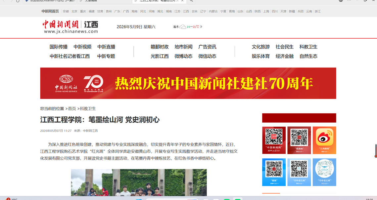Viewport: 377px width, 200px height.
Task: Click 首页 in the breadcrumb trail
Action: 72,108
